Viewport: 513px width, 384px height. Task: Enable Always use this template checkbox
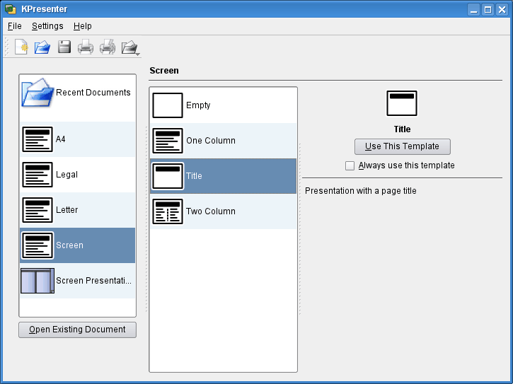[x=350, y=165]
